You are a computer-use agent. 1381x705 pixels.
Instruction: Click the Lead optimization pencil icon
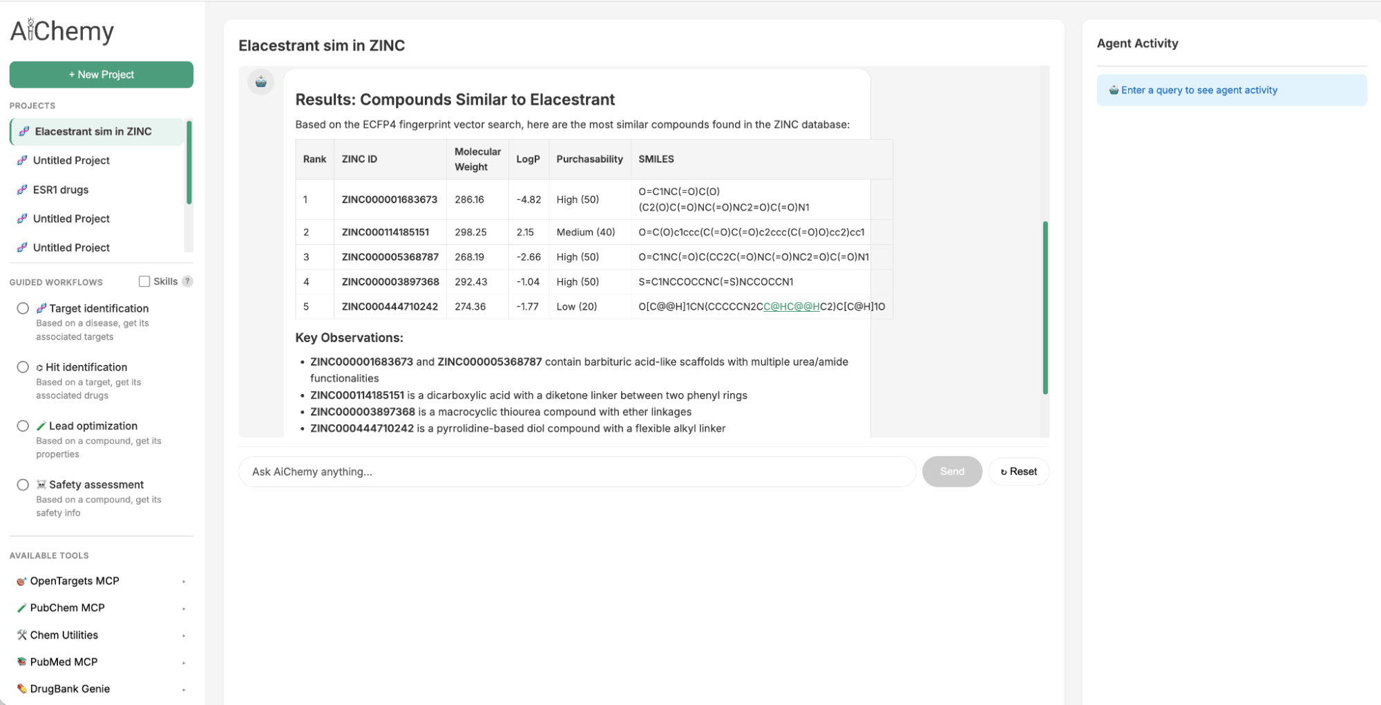click(40, 426)
